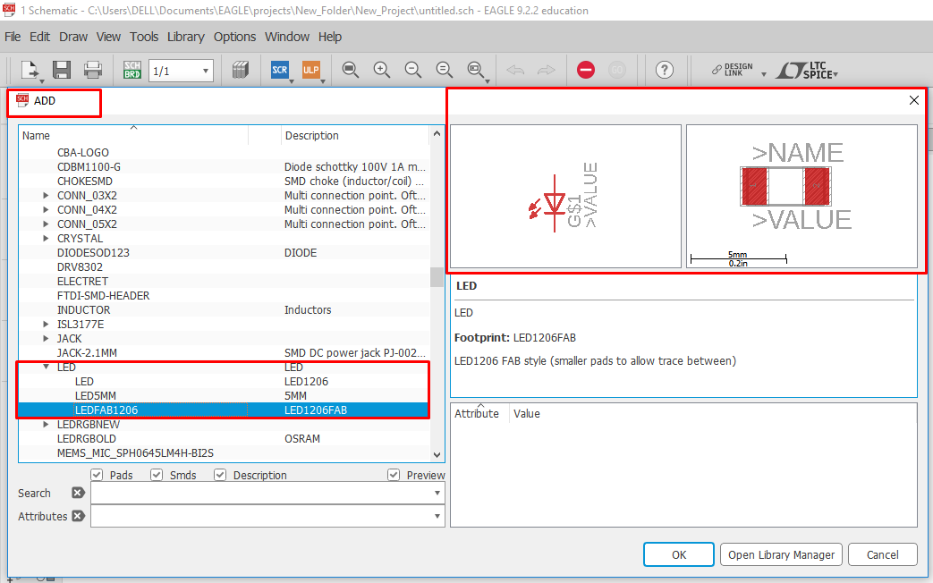Viewport: 933px width, 583px height.
Task: Click the Print icon in toolbar
Action: [93, 71]
